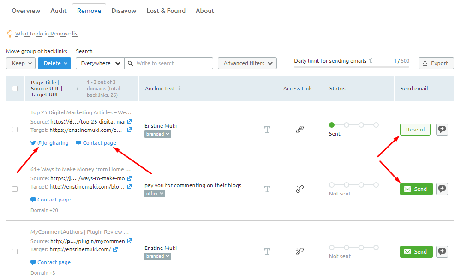Viewport: 455px width, 278px height.
Task: Focus the Write to search field
Action: pos(173,63)
